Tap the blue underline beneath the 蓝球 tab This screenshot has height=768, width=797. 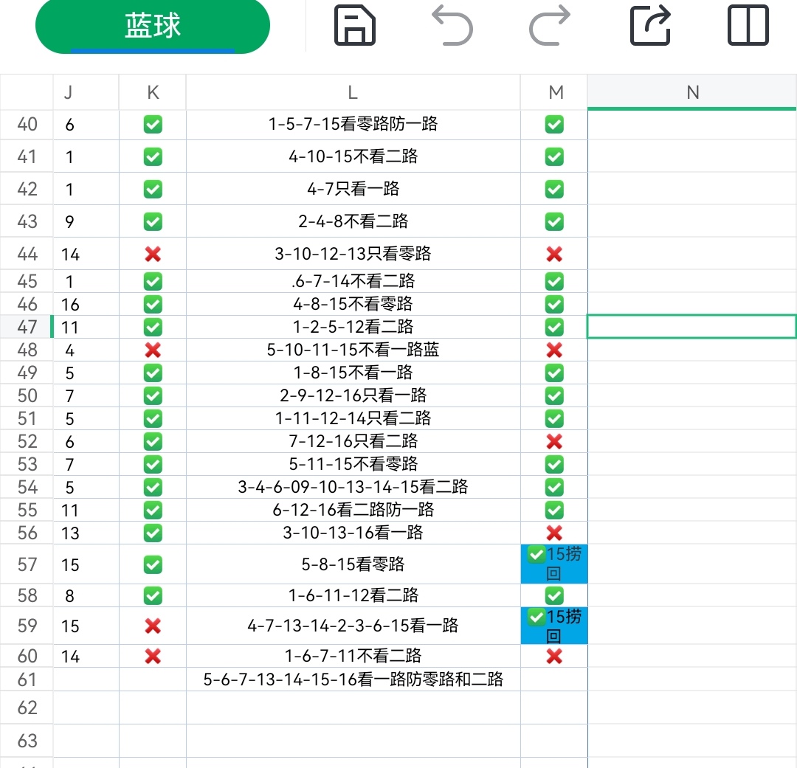click(152, 50)
